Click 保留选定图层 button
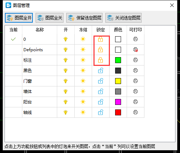 [84, 18]
